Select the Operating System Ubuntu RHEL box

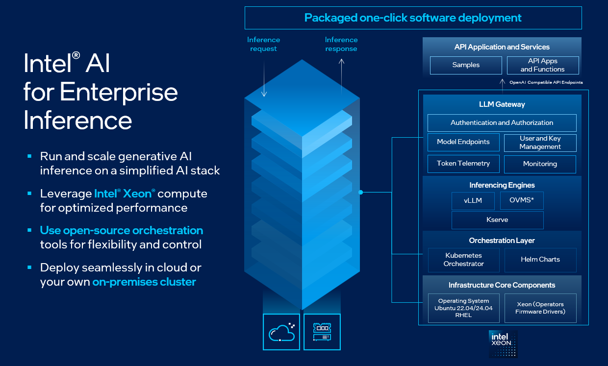coord(463,308)
